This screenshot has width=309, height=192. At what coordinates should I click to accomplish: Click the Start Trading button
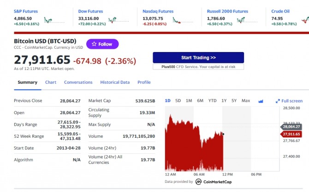coord(198,58)
